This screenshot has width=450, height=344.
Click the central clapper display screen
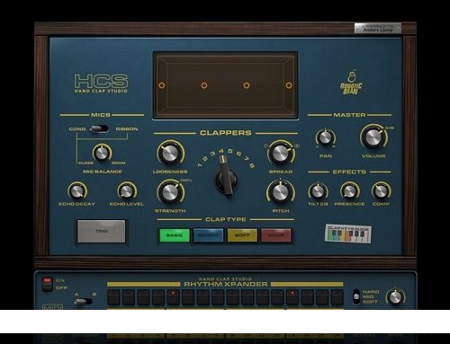click(225, 85)
